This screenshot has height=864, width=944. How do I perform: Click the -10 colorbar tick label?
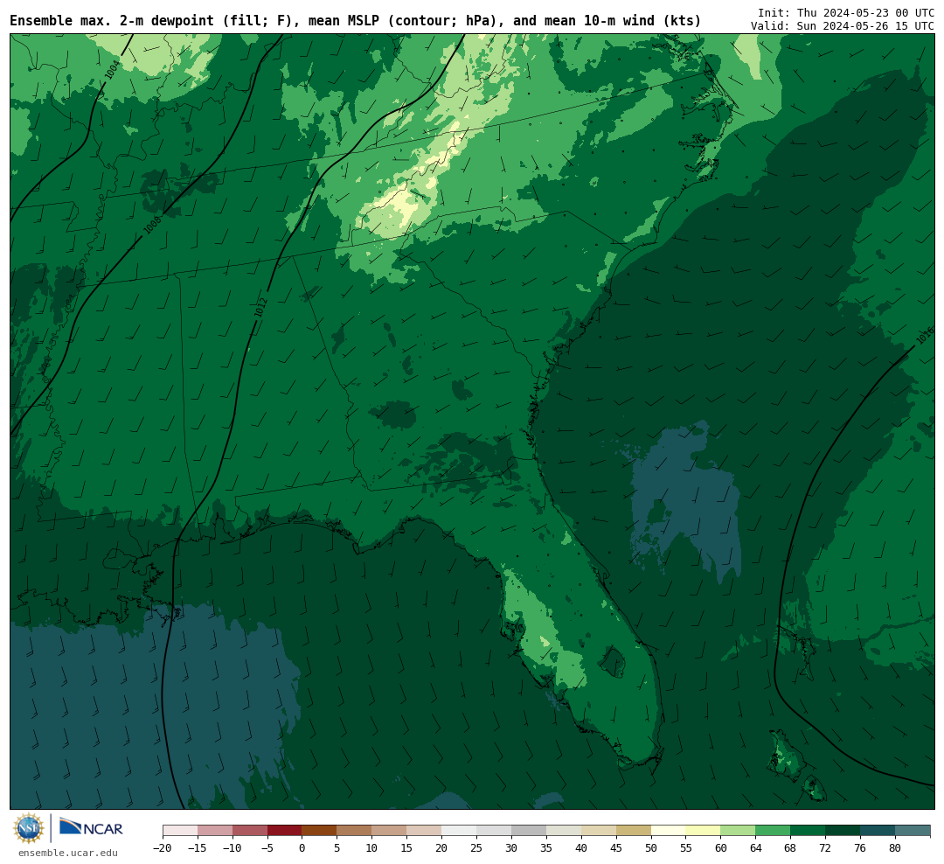coord(232,847)
